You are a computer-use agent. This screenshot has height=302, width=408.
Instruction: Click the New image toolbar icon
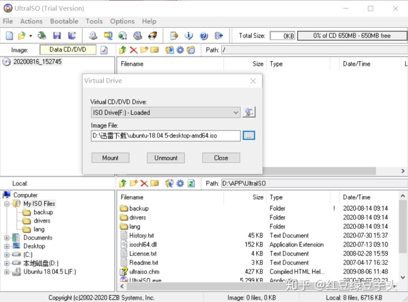click(9, 36)
